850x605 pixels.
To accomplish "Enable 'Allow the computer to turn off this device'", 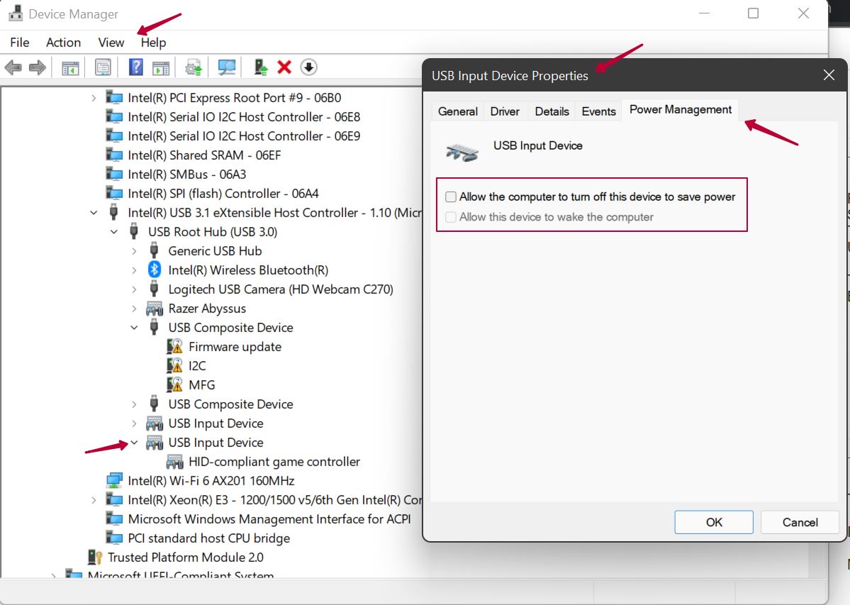I will tap(450, 196).
